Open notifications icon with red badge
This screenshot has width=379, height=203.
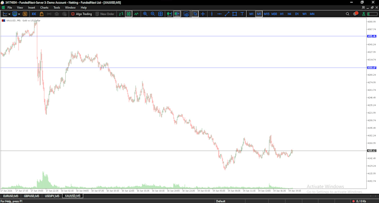click(x=356, y=13)
